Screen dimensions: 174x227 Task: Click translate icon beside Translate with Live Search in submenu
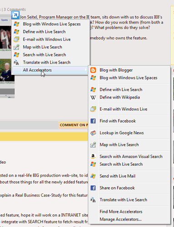(x=93, y=200)
